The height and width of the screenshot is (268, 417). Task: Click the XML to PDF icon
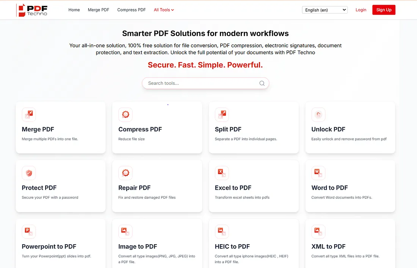[318, 232]
